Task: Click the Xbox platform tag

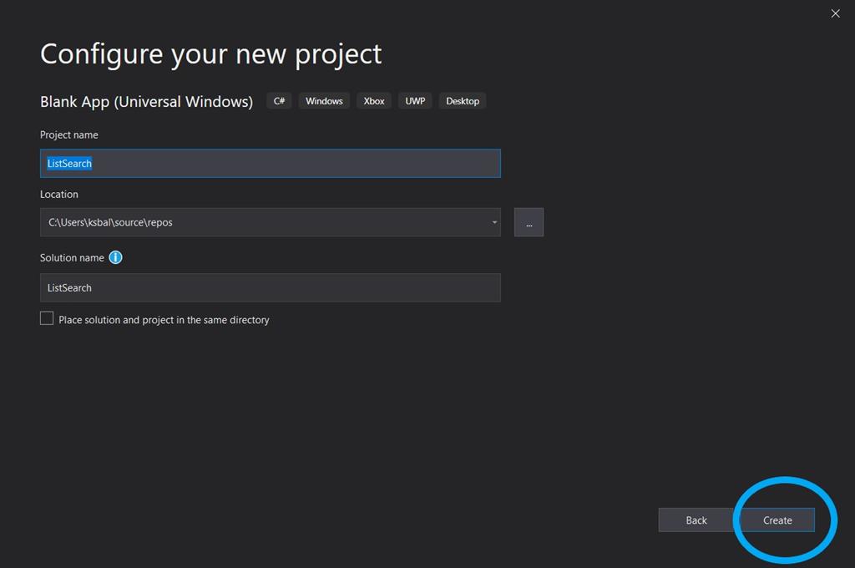Action: (x=374, y=101)
